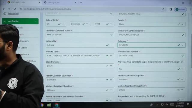Viewport: 192px width, 108px height.
Task: Open Category item in sidebar
Action: 24,41
